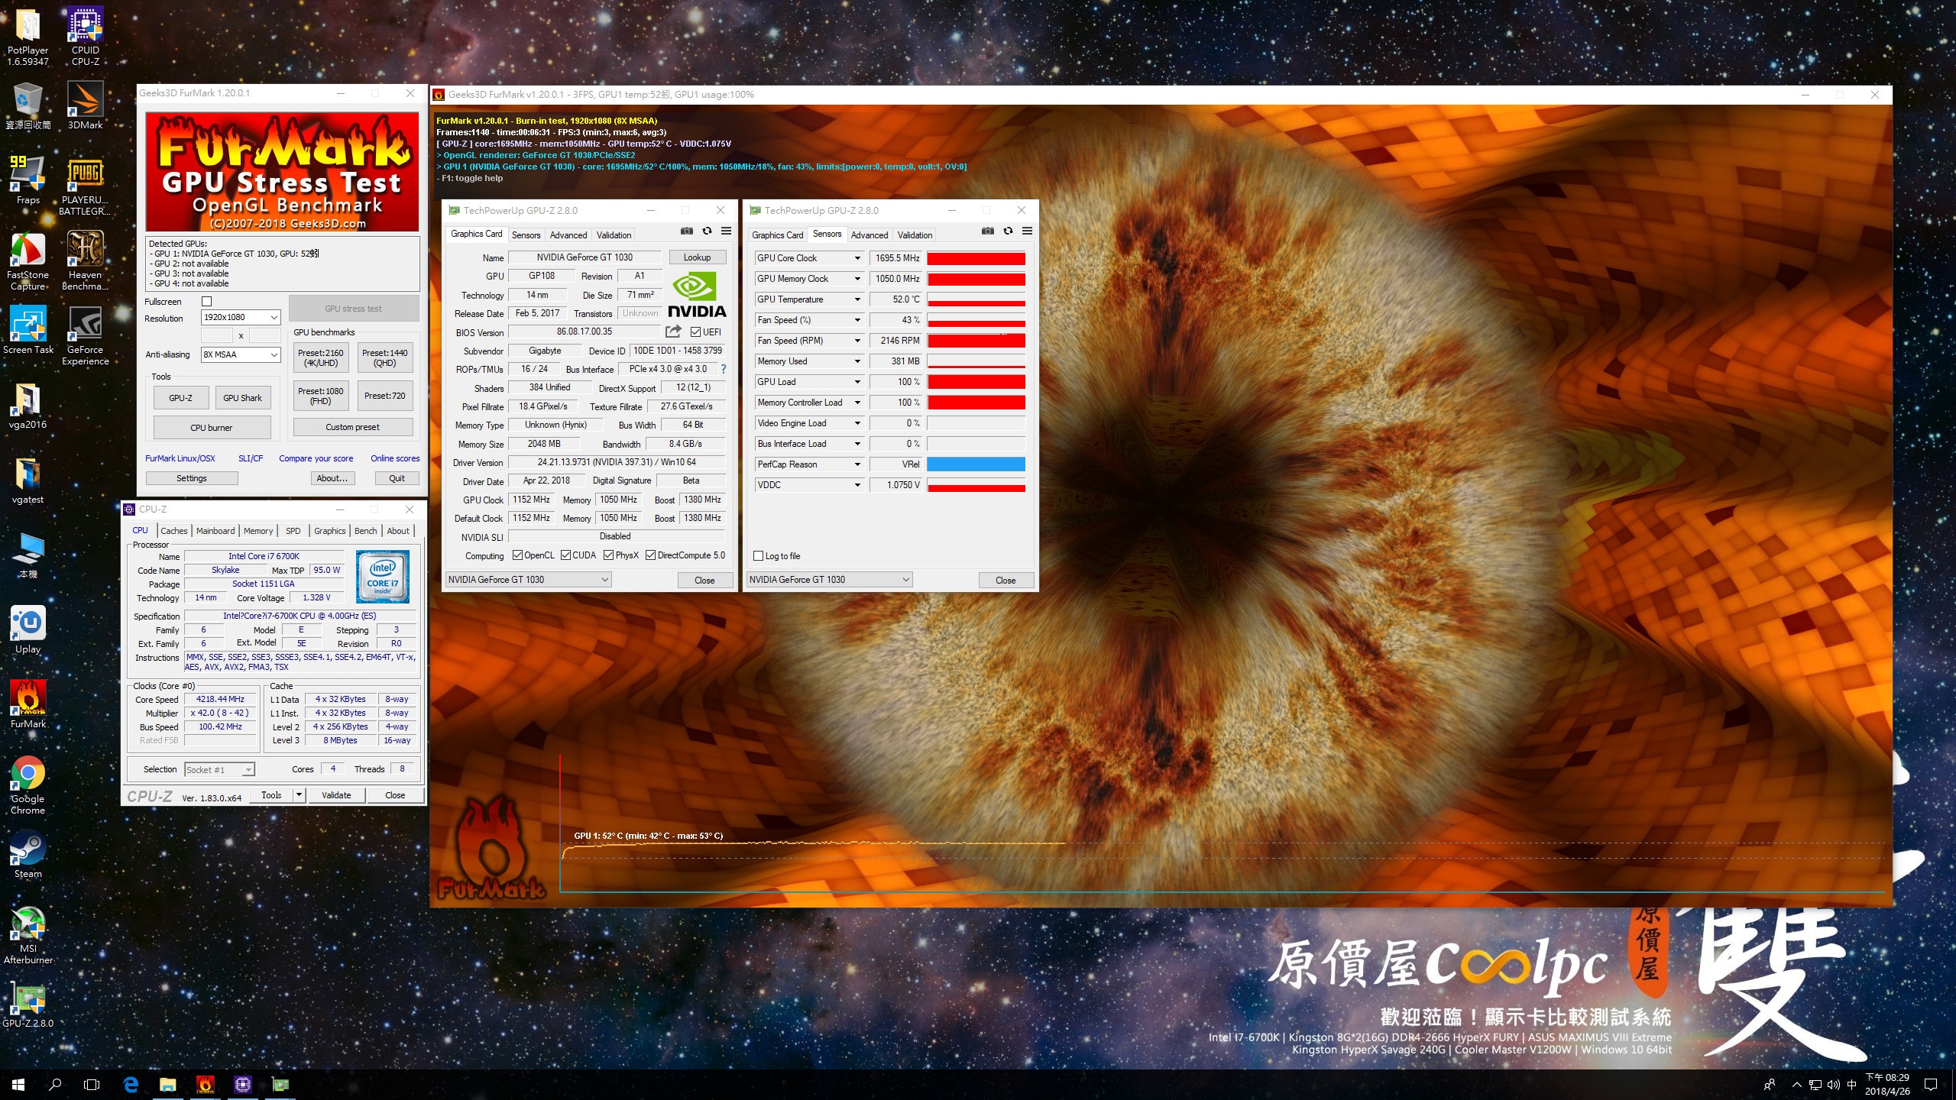This screenshot has height=1100, width=1956.
Task: Click GPU Load red graph bar
Action: tap(976, 382)
